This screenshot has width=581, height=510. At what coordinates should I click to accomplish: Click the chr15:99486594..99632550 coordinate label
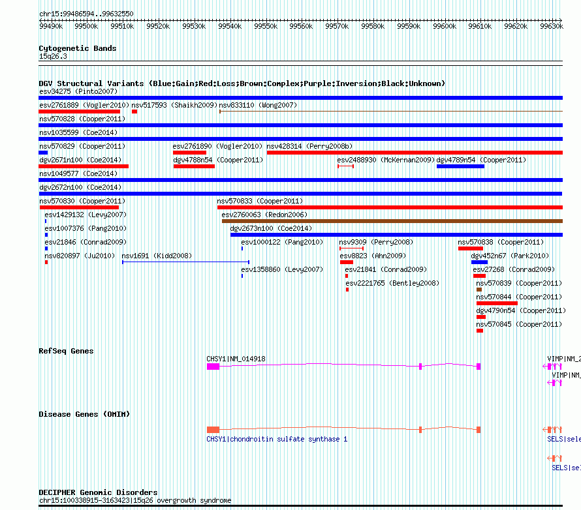(x=86, y=14)
